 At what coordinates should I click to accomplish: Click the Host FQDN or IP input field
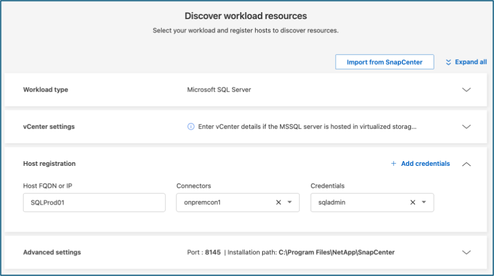(94, 202)
